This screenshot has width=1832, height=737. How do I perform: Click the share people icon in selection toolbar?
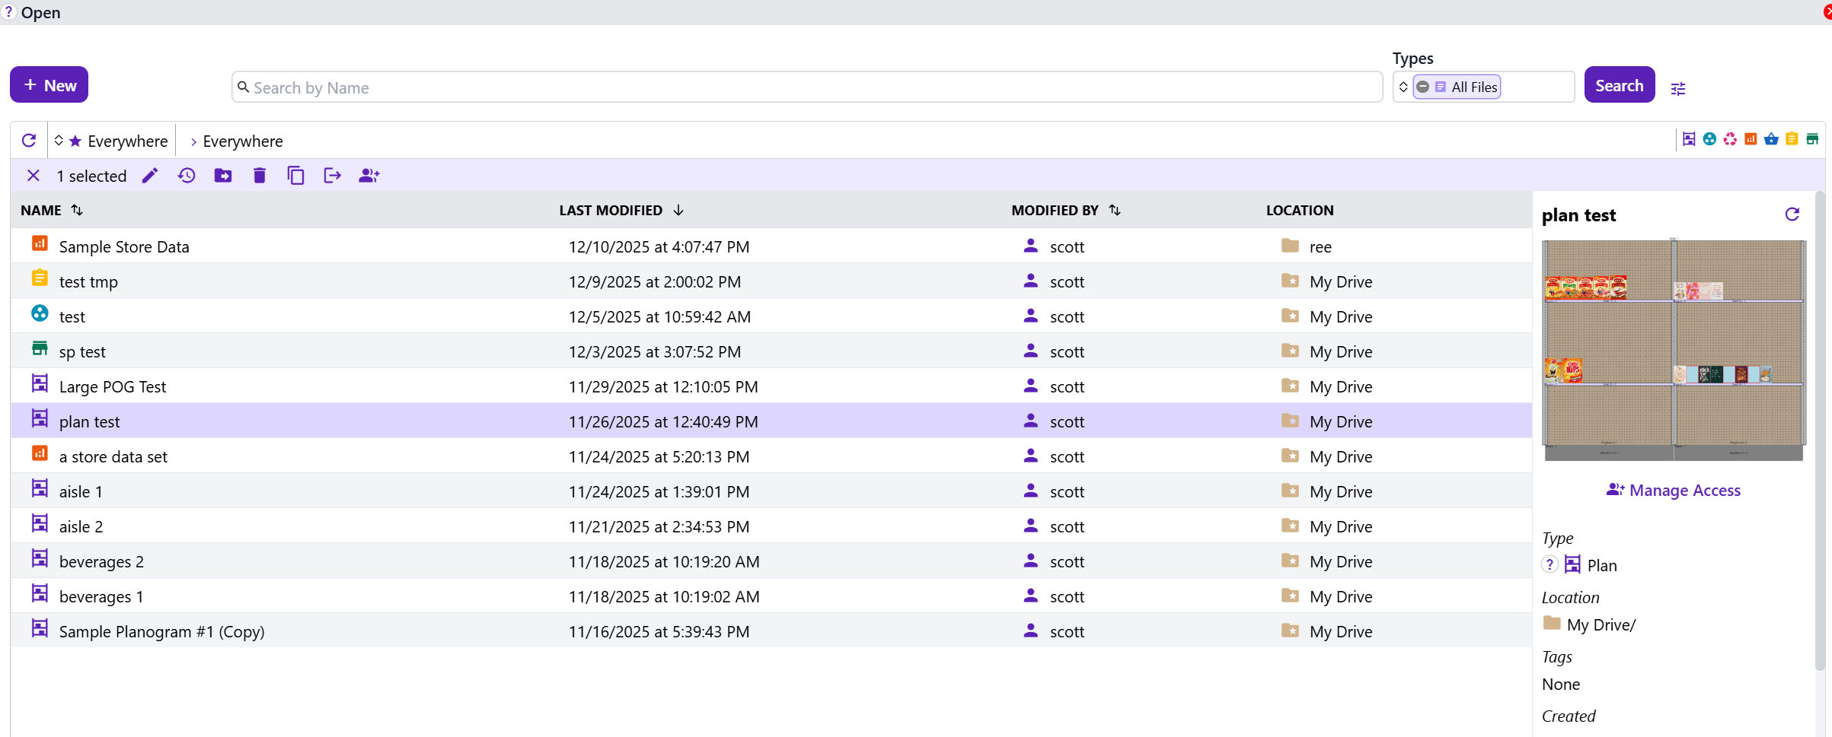[x=369, y=176]
